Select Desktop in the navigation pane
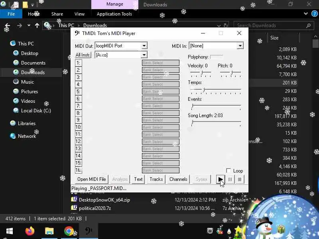Screen dimensions: 319x239 30,53
